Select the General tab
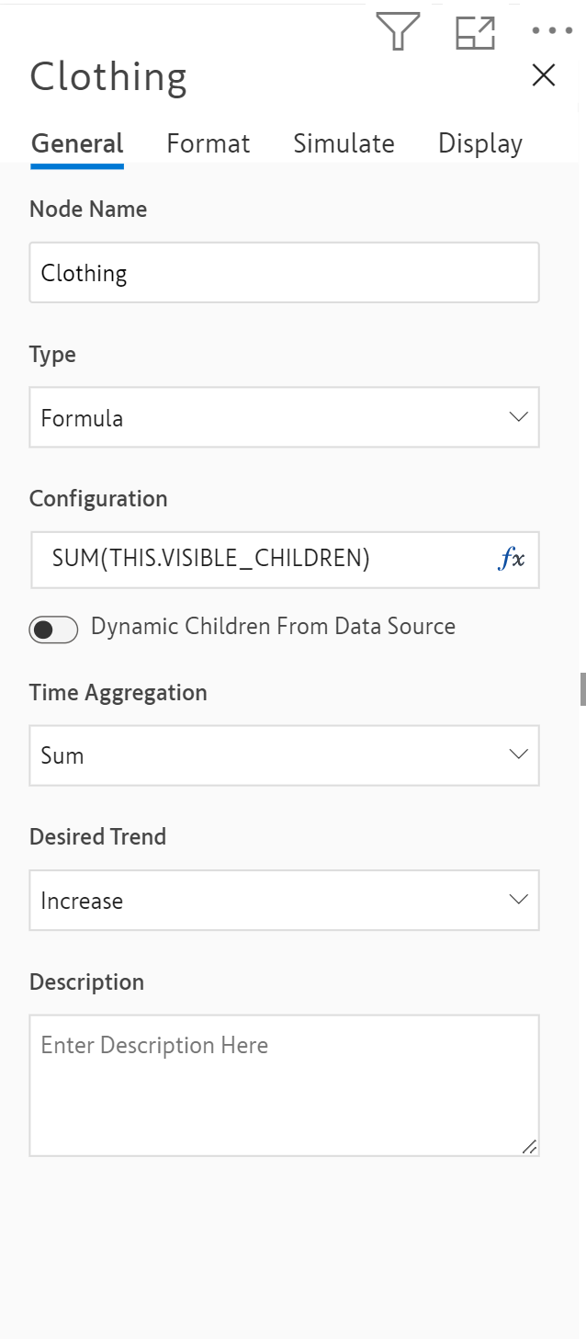Viewport: 586px width, 1339px height. (x=77, y=143)
